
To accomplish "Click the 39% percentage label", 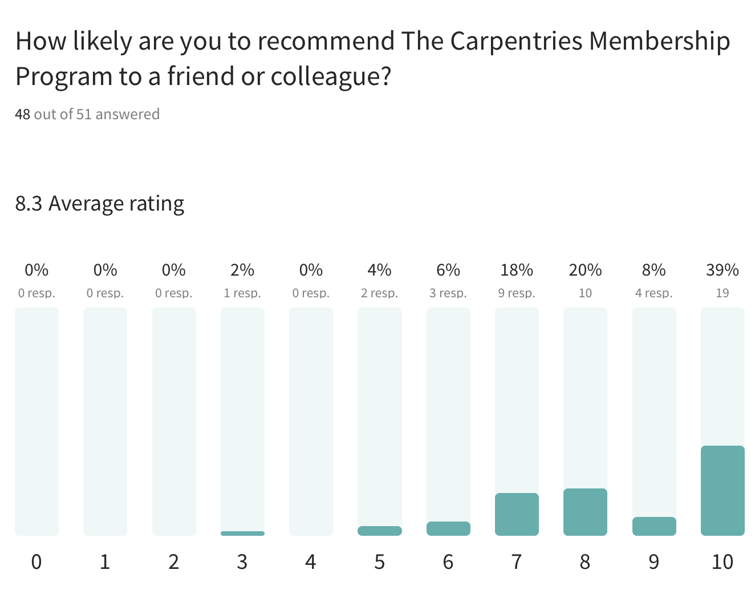I will point(722,270).
